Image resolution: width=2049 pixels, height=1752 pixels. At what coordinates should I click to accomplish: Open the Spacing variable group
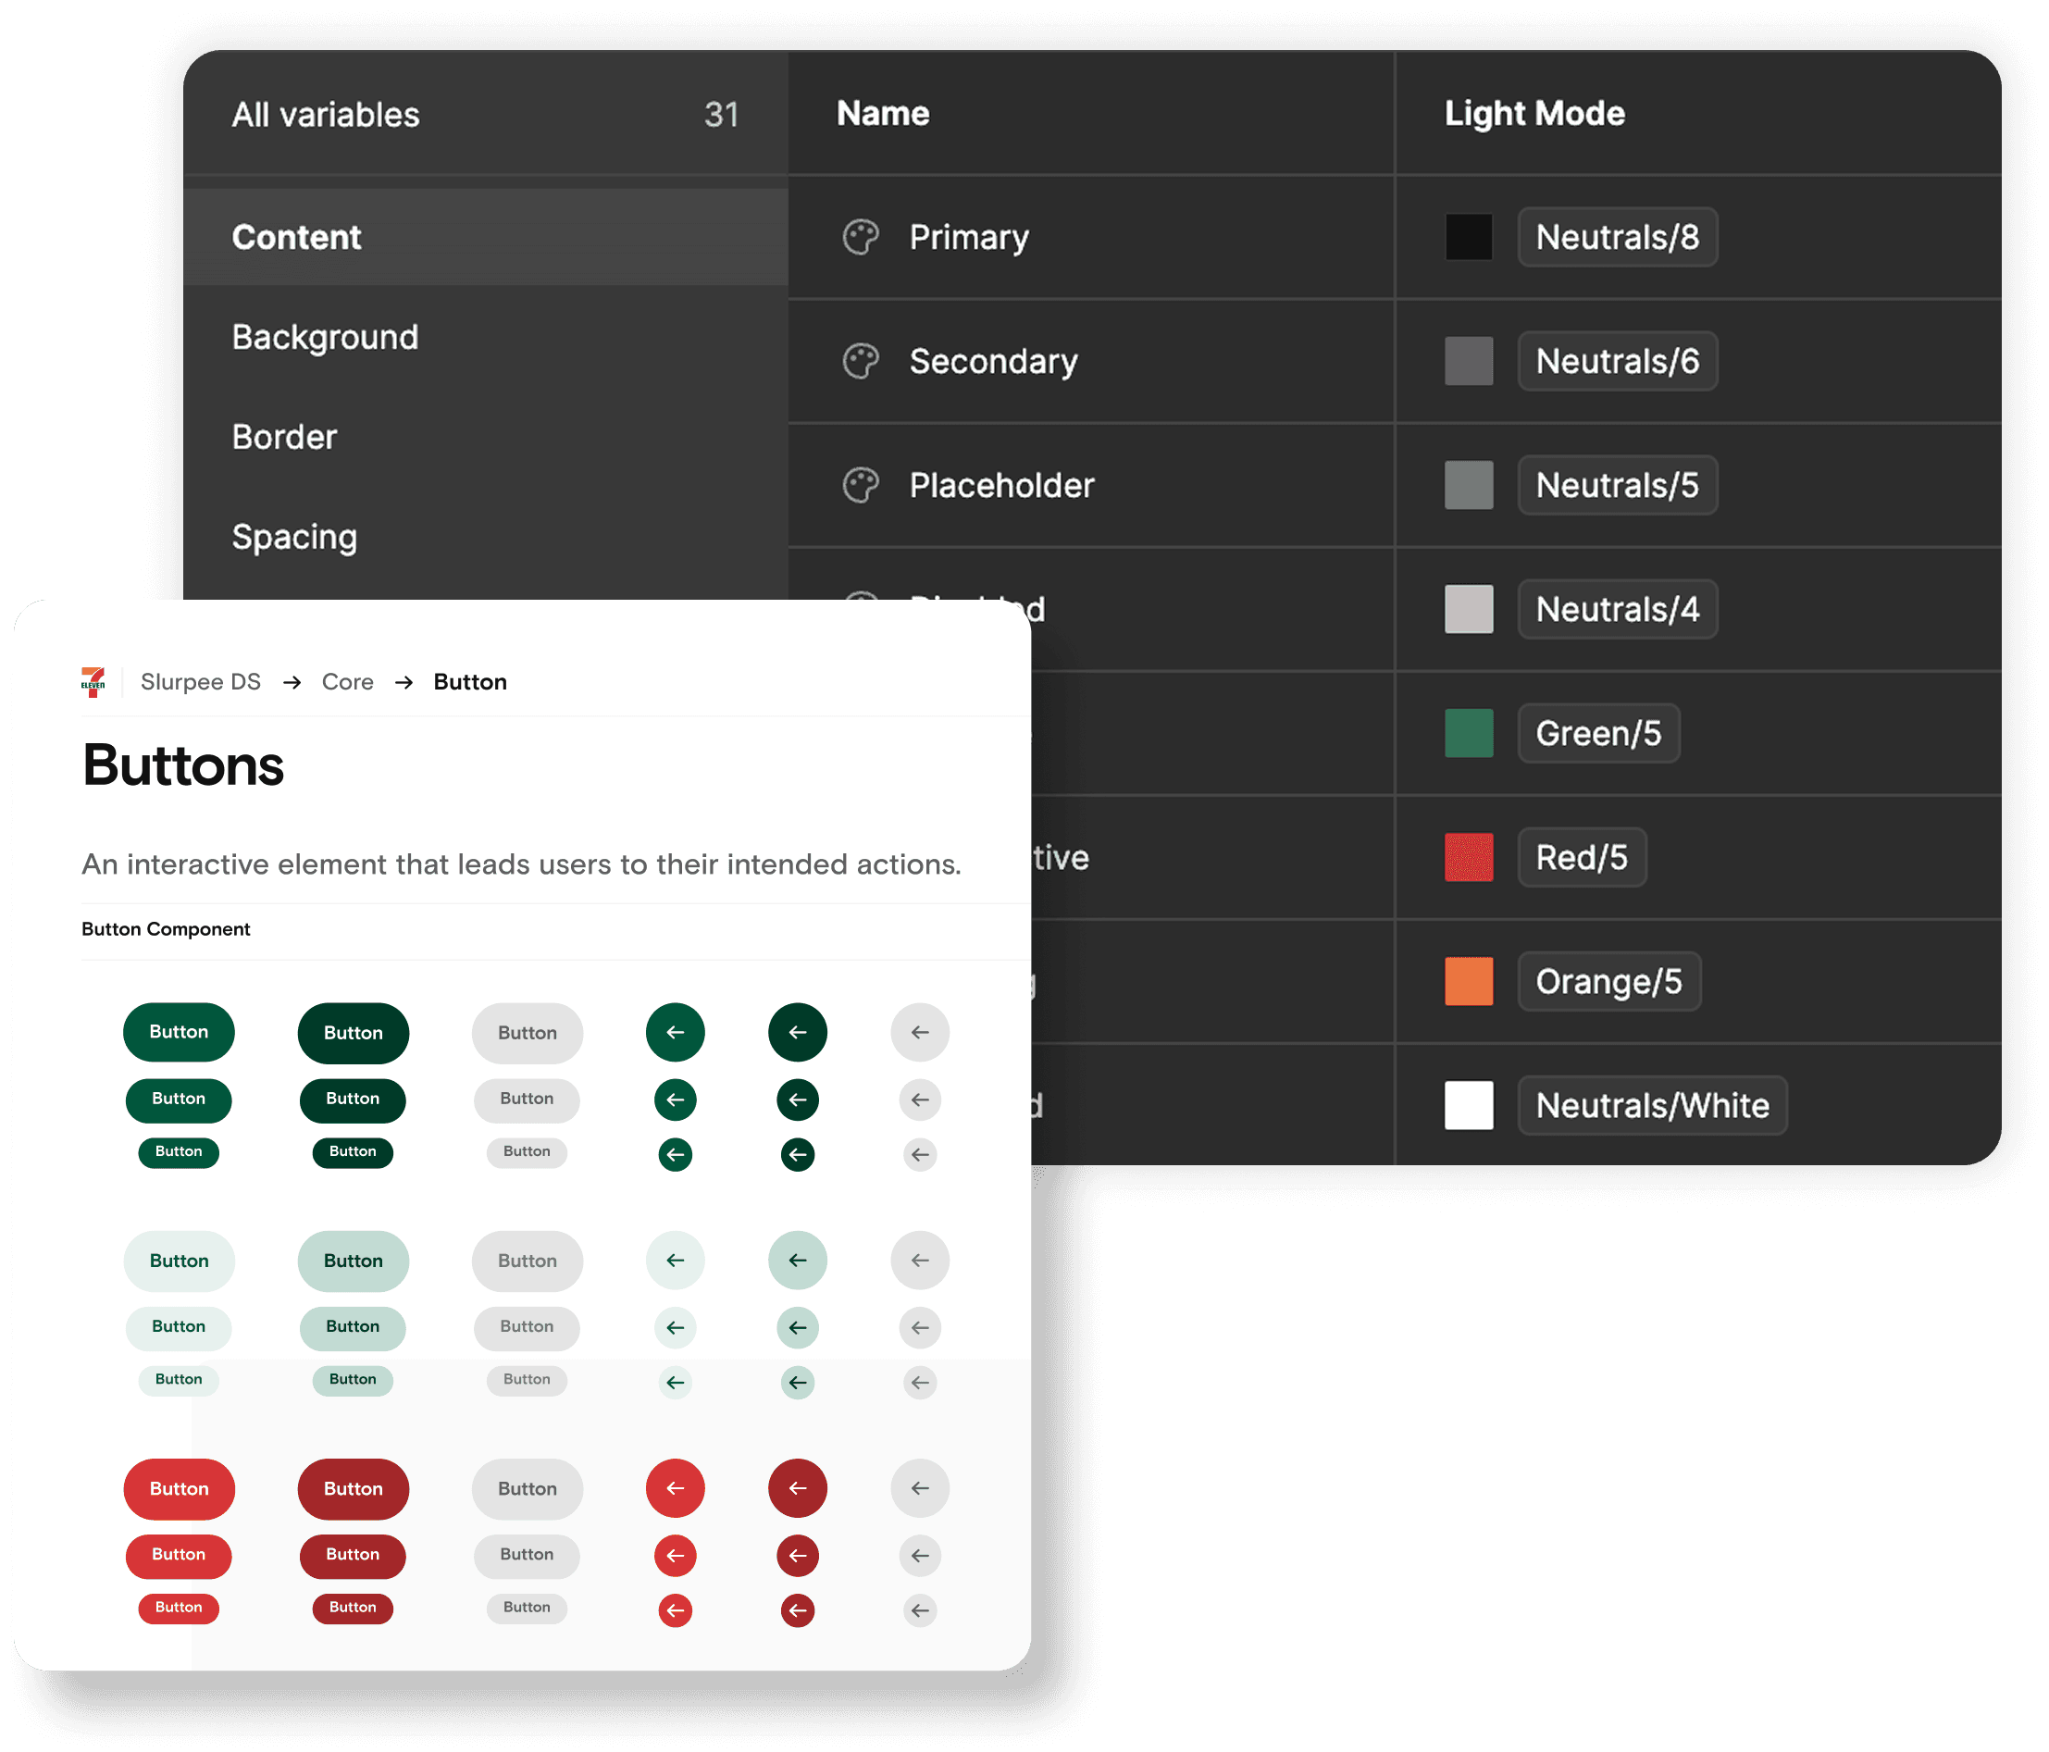coord(294,537)
